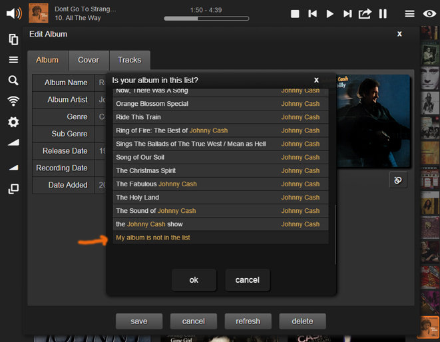Select 'Sings The Ballads of The True West' row
Image resolution: width=440 pixels, height=342 pixels.
click(220, 144)
